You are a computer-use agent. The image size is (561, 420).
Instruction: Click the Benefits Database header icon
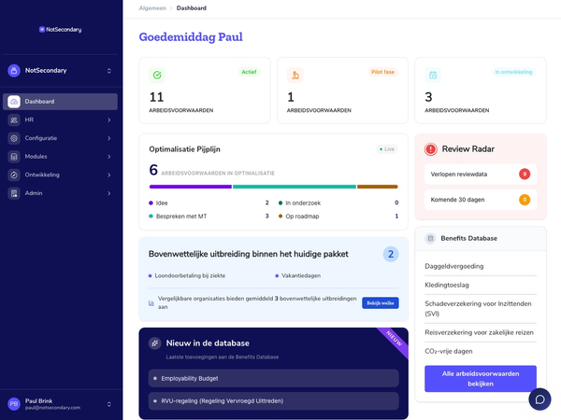point(430,238)
